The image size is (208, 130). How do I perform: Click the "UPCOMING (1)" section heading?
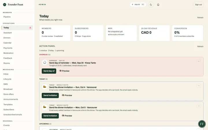(45, 124)
